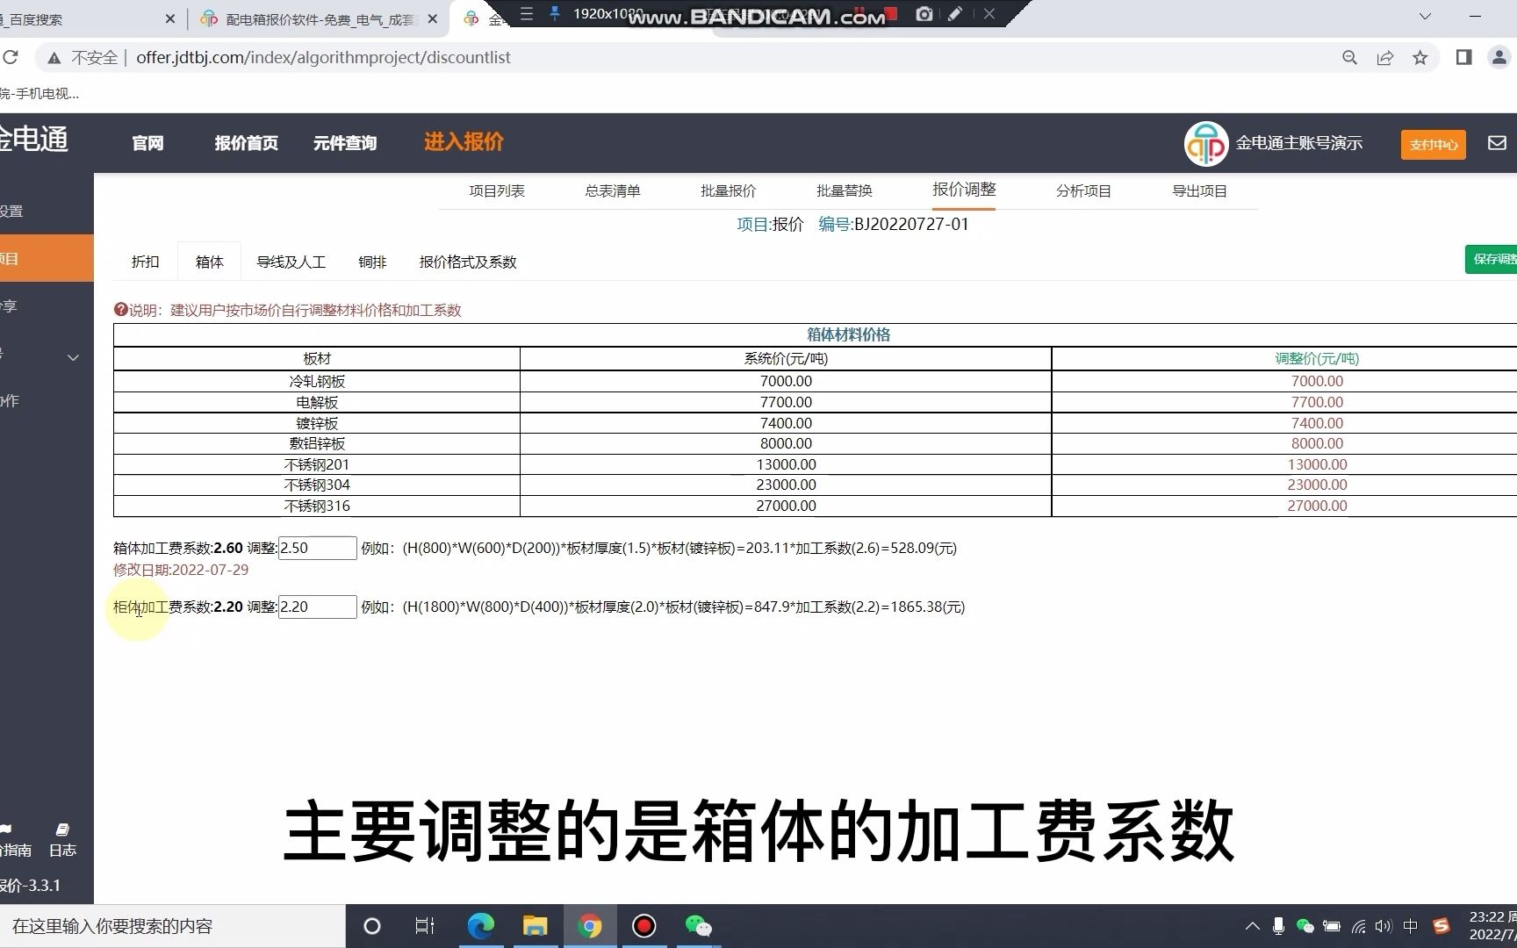This screenshot has width=1517, height=948.
Task: Switch to the 分析项目 tab
Action: 1083,190
